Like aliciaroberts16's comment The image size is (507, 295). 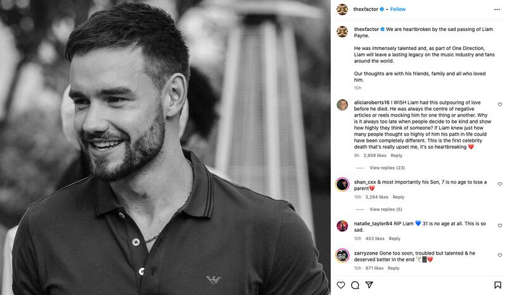pyautogui.click(x=499, y=104)
